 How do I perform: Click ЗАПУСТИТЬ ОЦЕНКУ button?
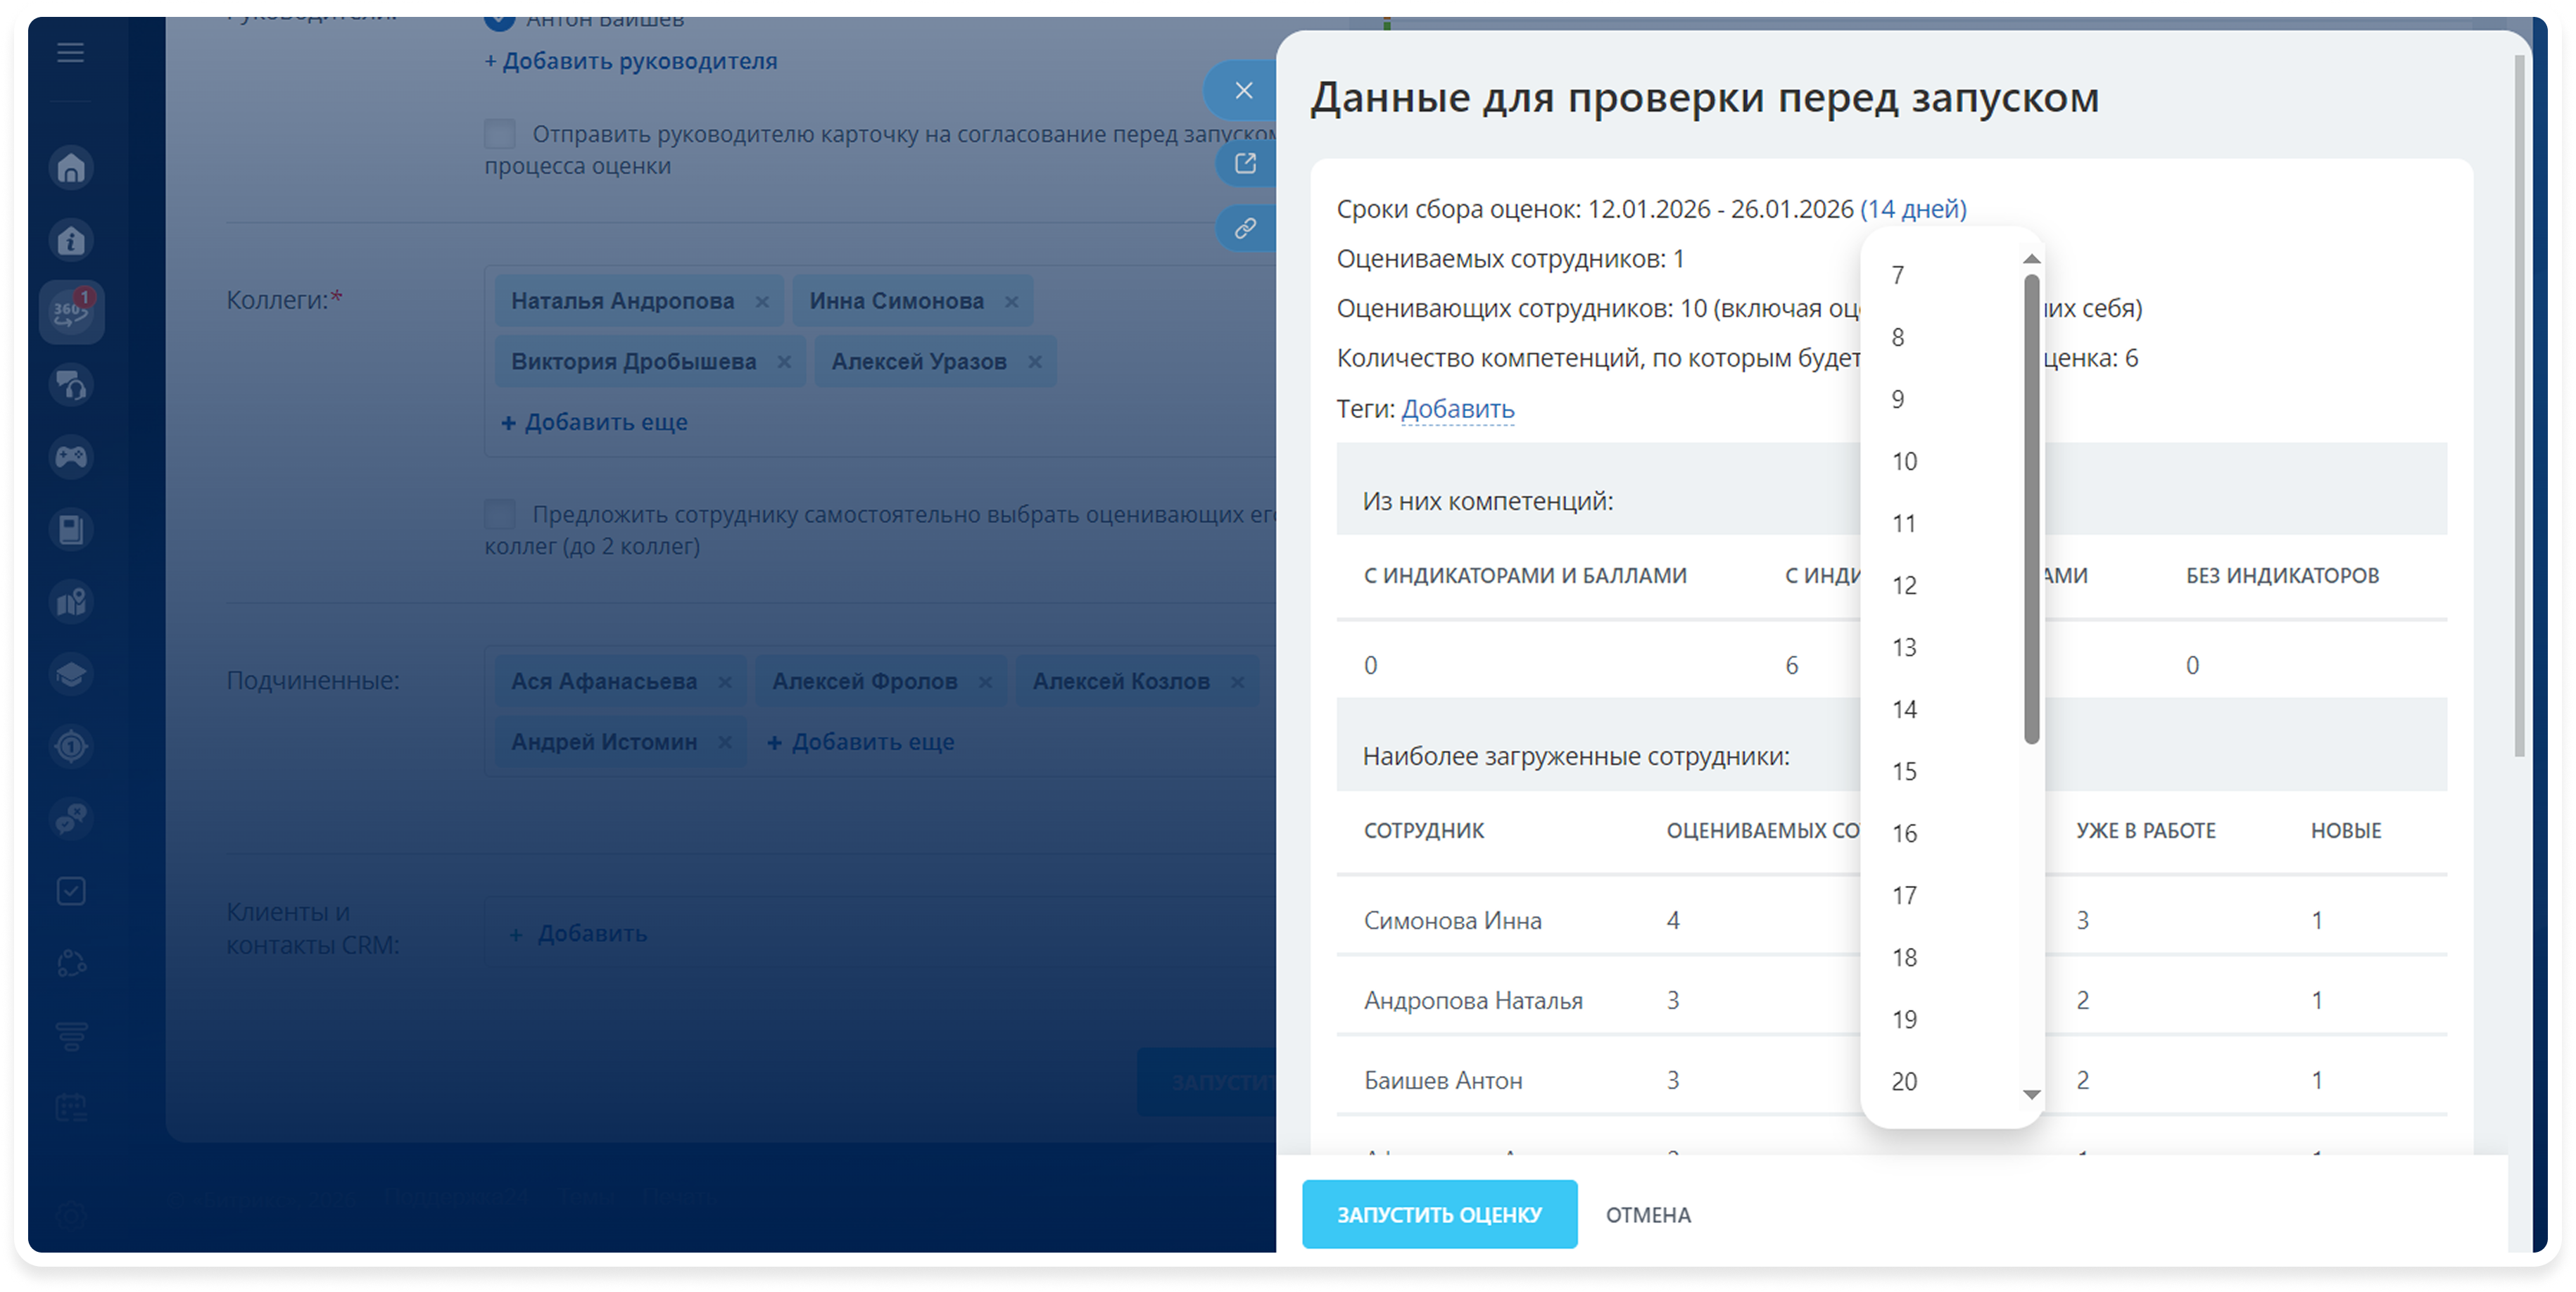1439,1215
